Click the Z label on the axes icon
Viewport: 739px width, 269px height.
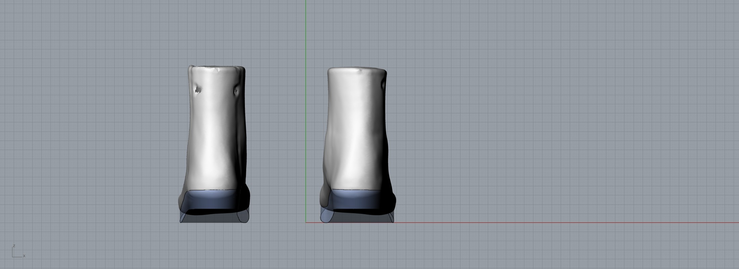point(14,246)
